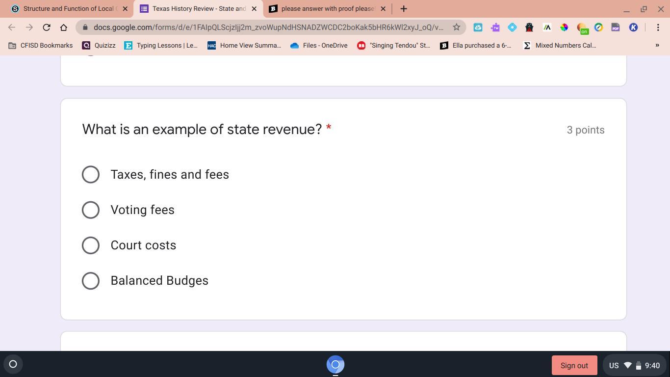Click the question 'What is an example of state revenue?'
This screenshot has height=377, width=670.
[202, 129]
